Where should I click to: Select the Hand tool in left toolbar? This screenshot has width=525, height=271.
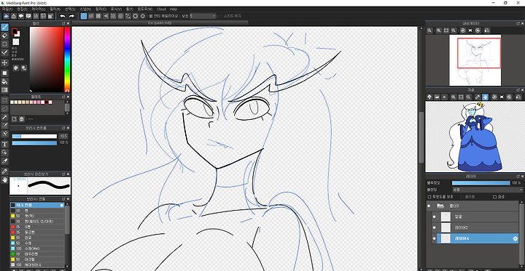tap(4, 180)
